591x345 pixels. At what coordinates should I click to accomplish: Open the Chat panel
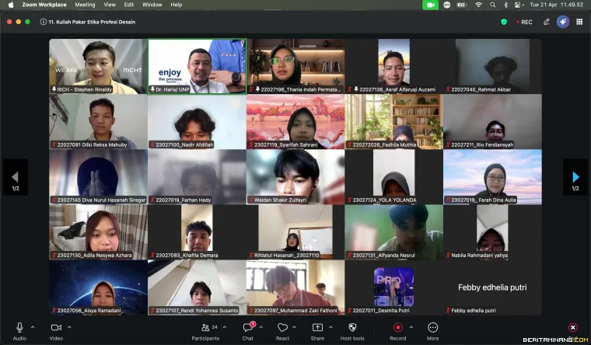tap(247, 328)
